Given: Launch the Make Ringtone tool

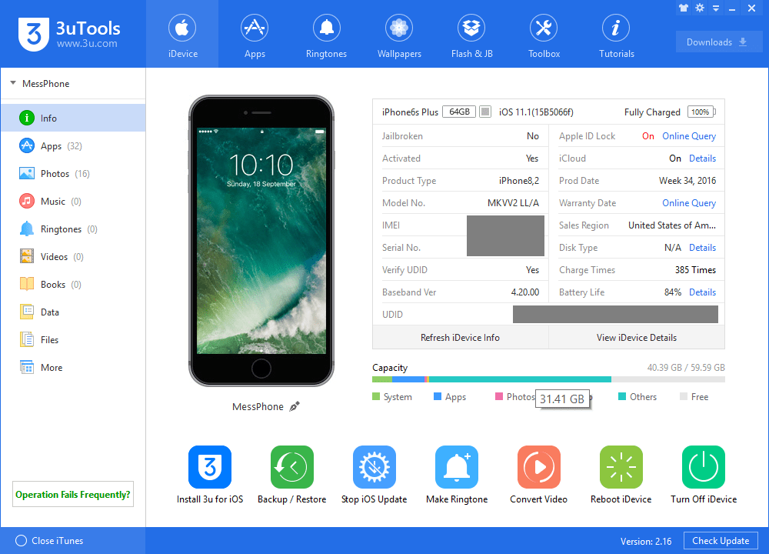Looking at the screenshot, I should 457,467.
